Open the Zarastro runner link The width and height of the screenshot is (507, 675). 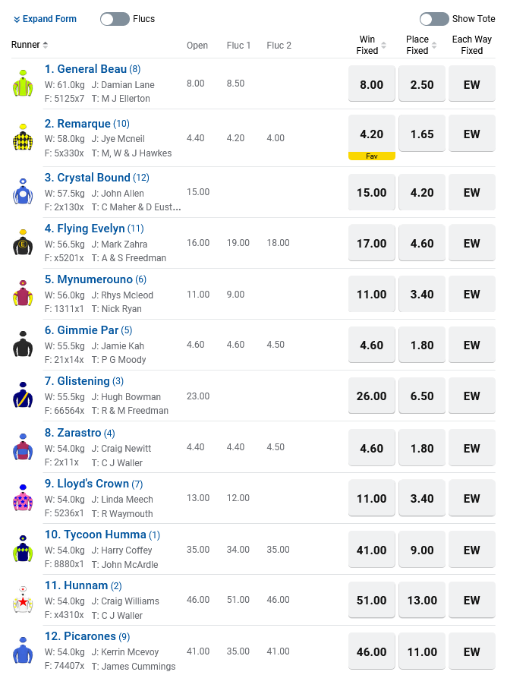coord(73,433)
